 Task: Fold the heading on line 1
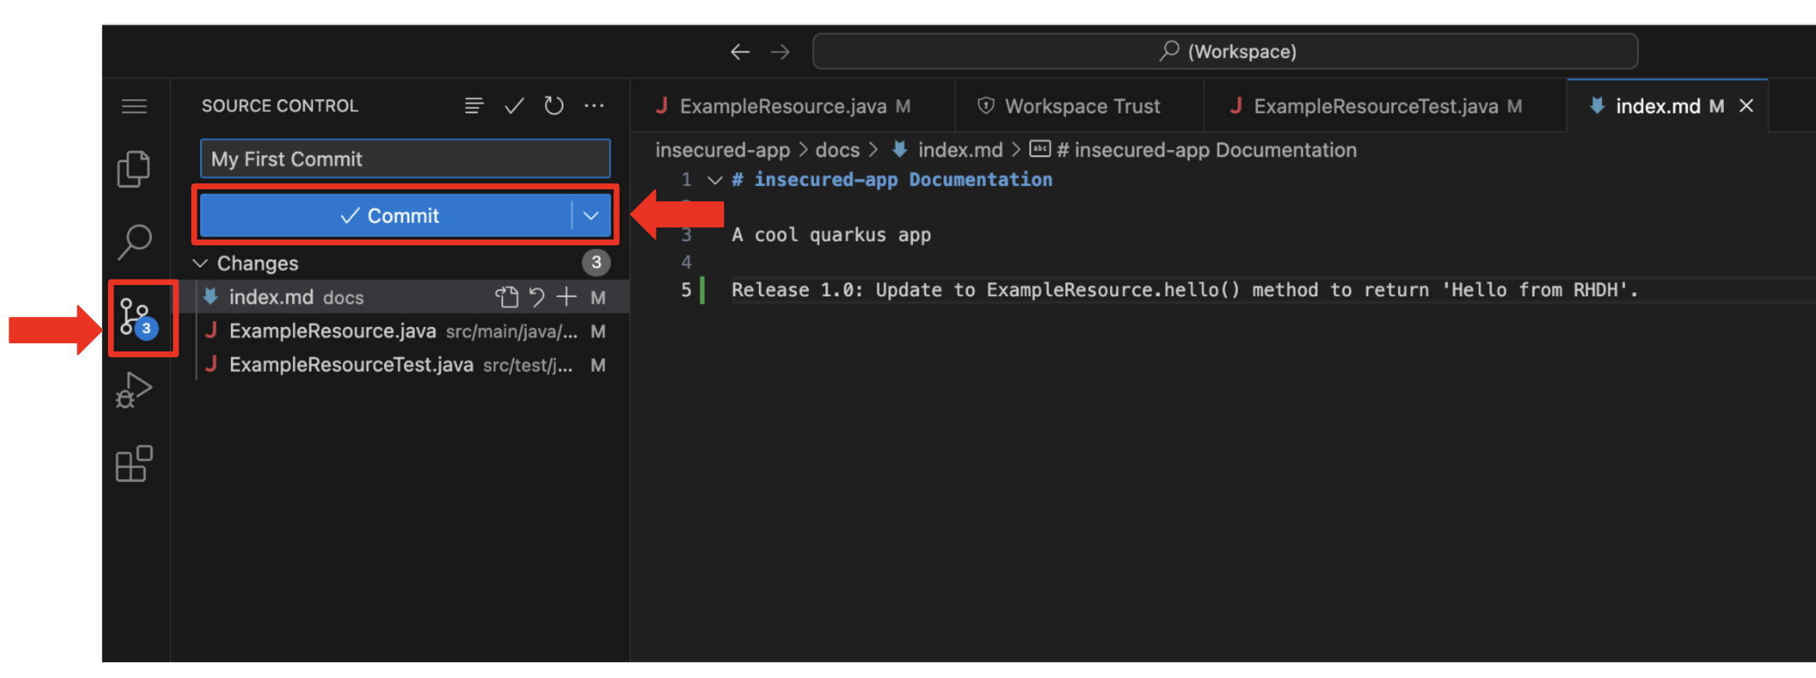pos(714,180)
